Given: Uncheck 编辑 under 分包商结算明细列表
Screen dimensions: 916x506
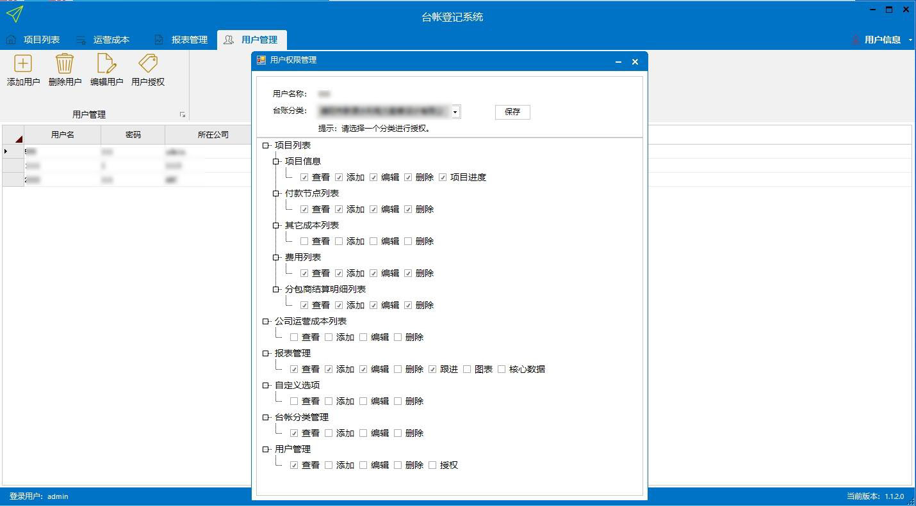Looking at the screenshot, I should [x=373, y=305].
